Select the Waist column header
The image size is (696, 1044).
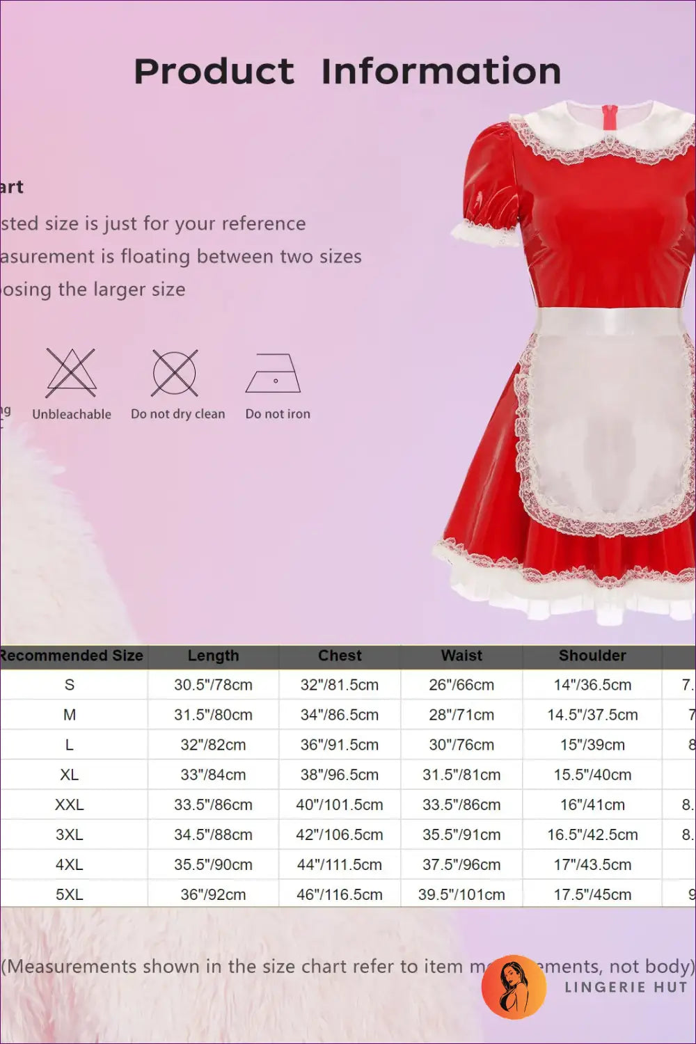(461, 655)
